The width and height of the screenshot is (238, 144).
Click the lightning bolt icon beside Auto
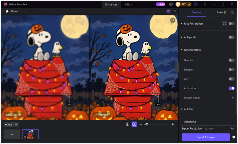click(225, 12)
